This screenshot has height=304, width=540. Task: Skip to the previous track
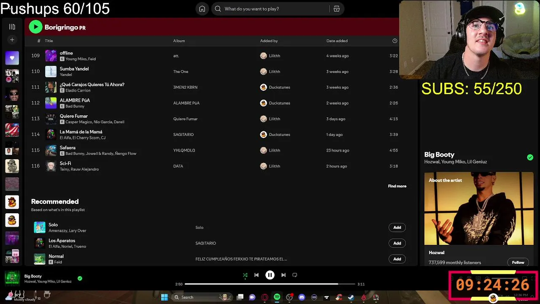pos(256,275)
